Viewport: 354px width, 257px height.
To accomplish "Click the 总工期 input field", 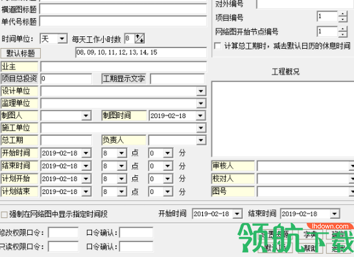I will coord(66,140).
